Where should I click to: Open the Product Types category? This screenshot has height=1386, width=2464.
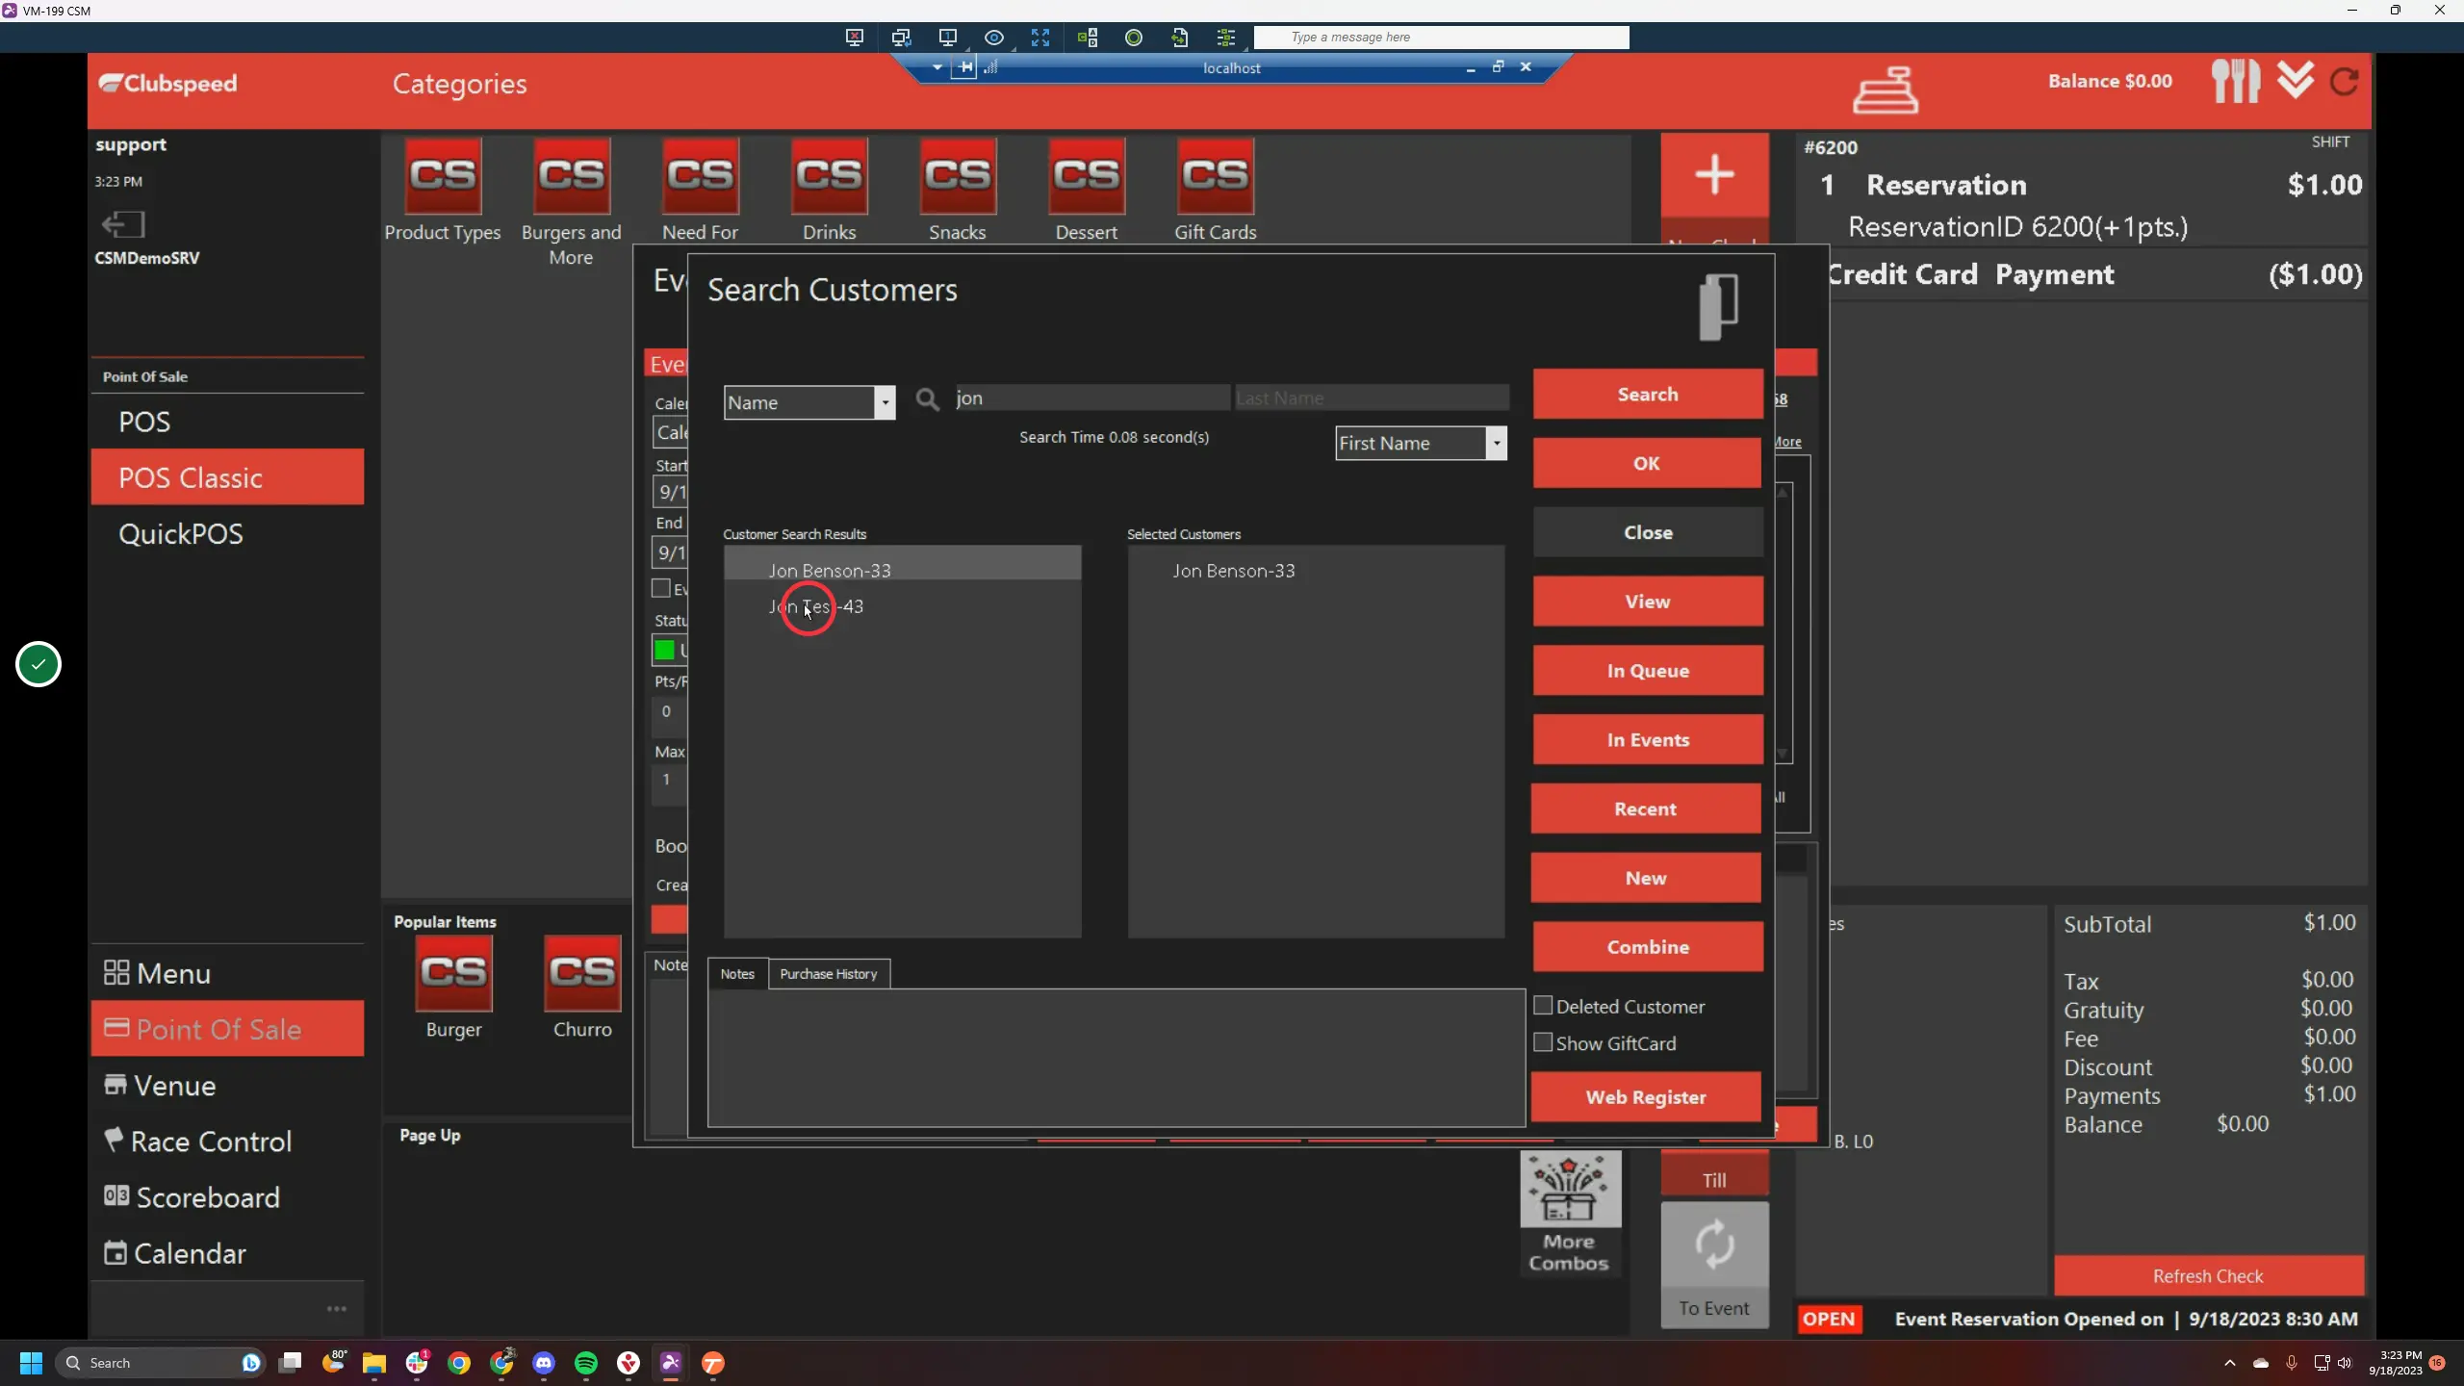point(443,190)
